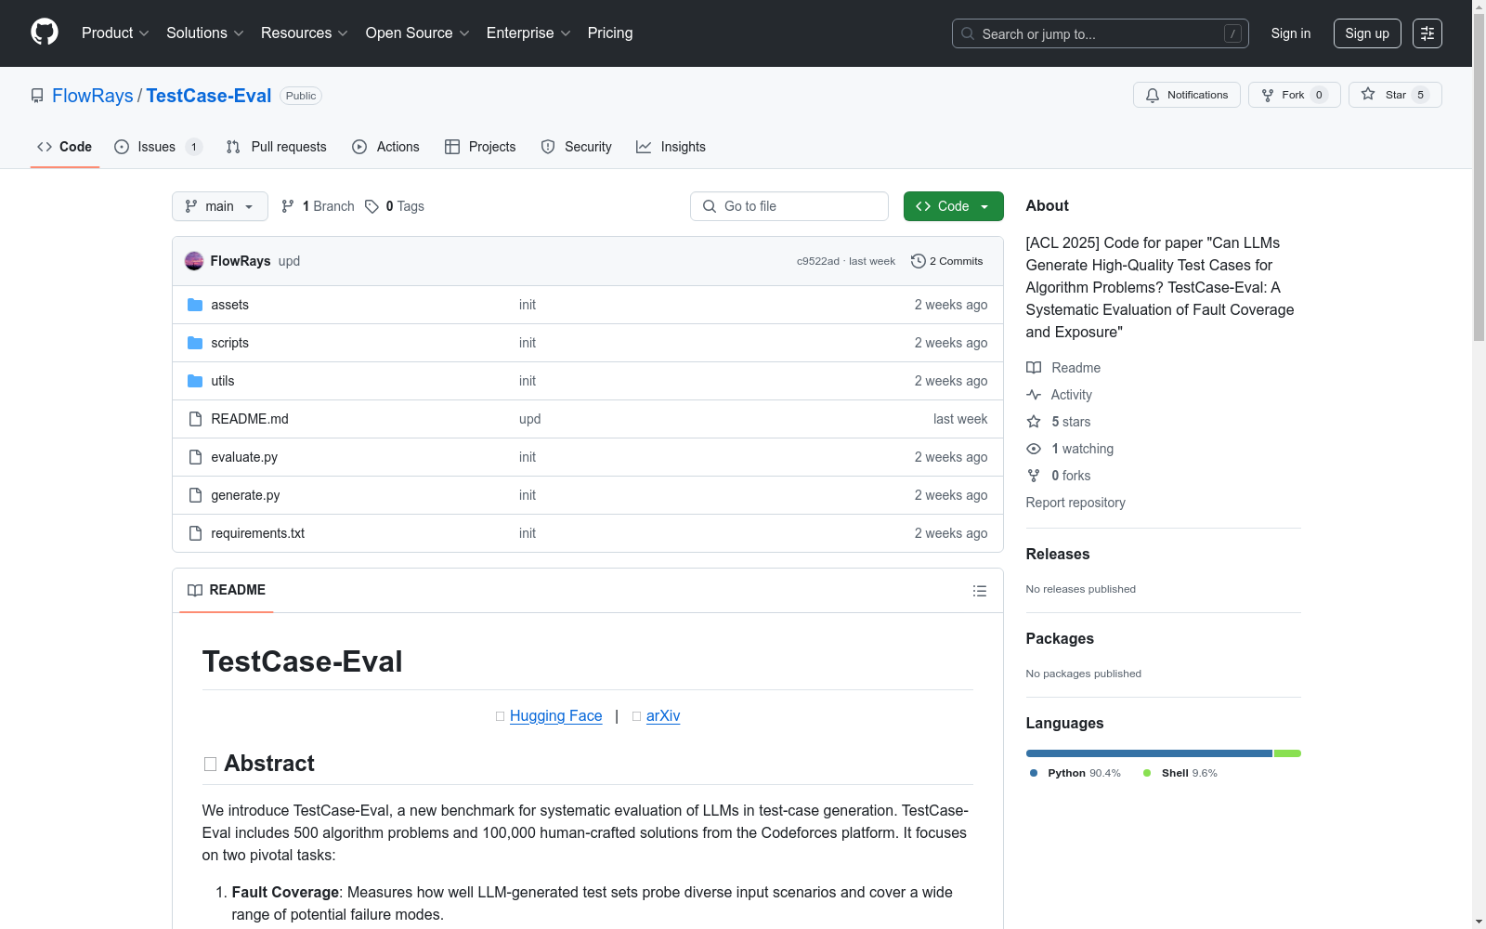
Task: Star the TestCase-Eval repository
Action: [1395, 95]
